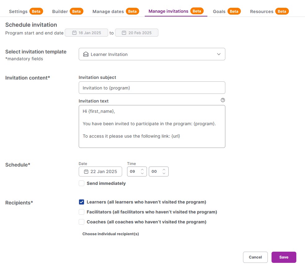This screenshot has width=305, height=270.
Task: Decrease the minutes value with down arrow
Action: pyautogui.click(x=164, y=173)
